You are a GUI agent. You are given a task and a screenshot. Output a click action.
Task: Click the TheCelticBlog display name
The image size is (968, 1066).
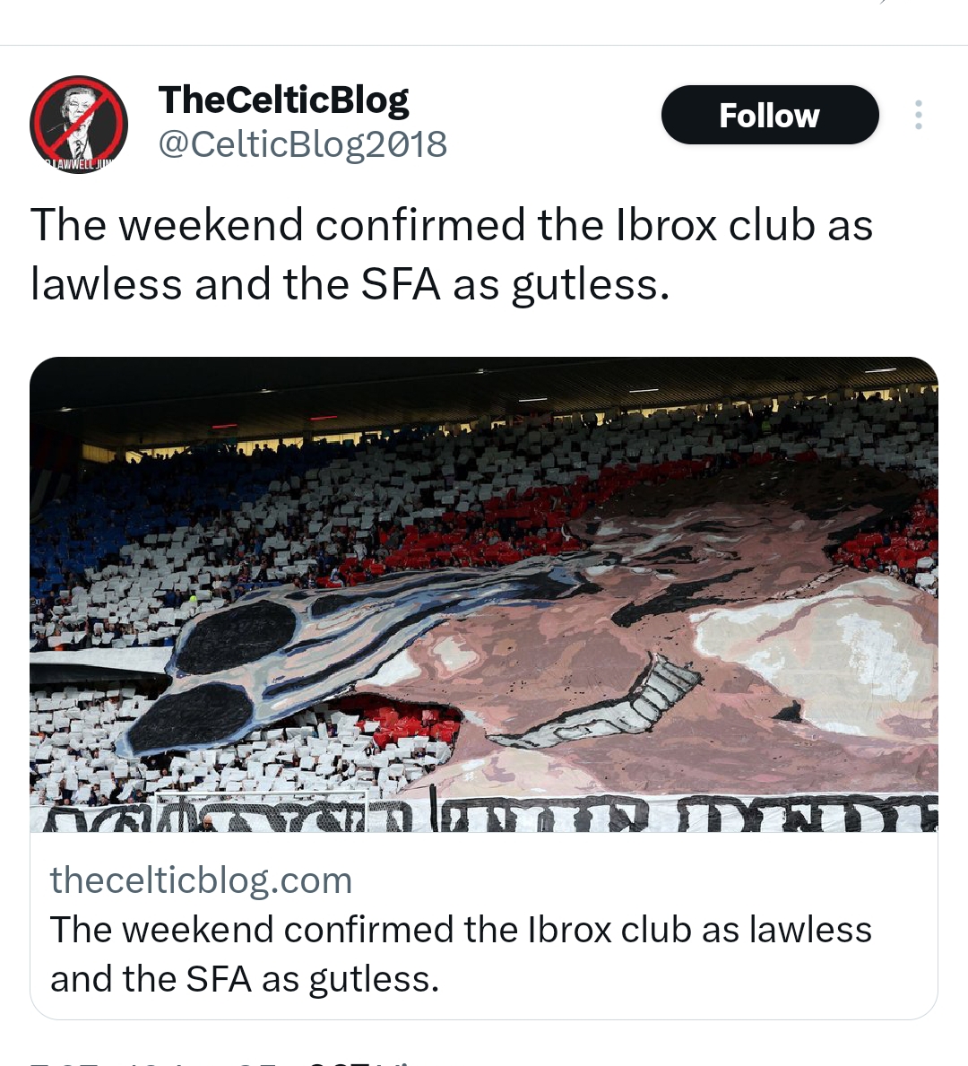coord(283,100)
